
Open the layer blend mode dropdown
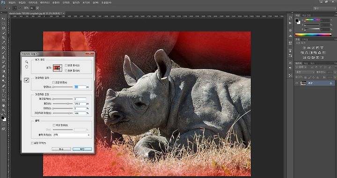[305, 73]
